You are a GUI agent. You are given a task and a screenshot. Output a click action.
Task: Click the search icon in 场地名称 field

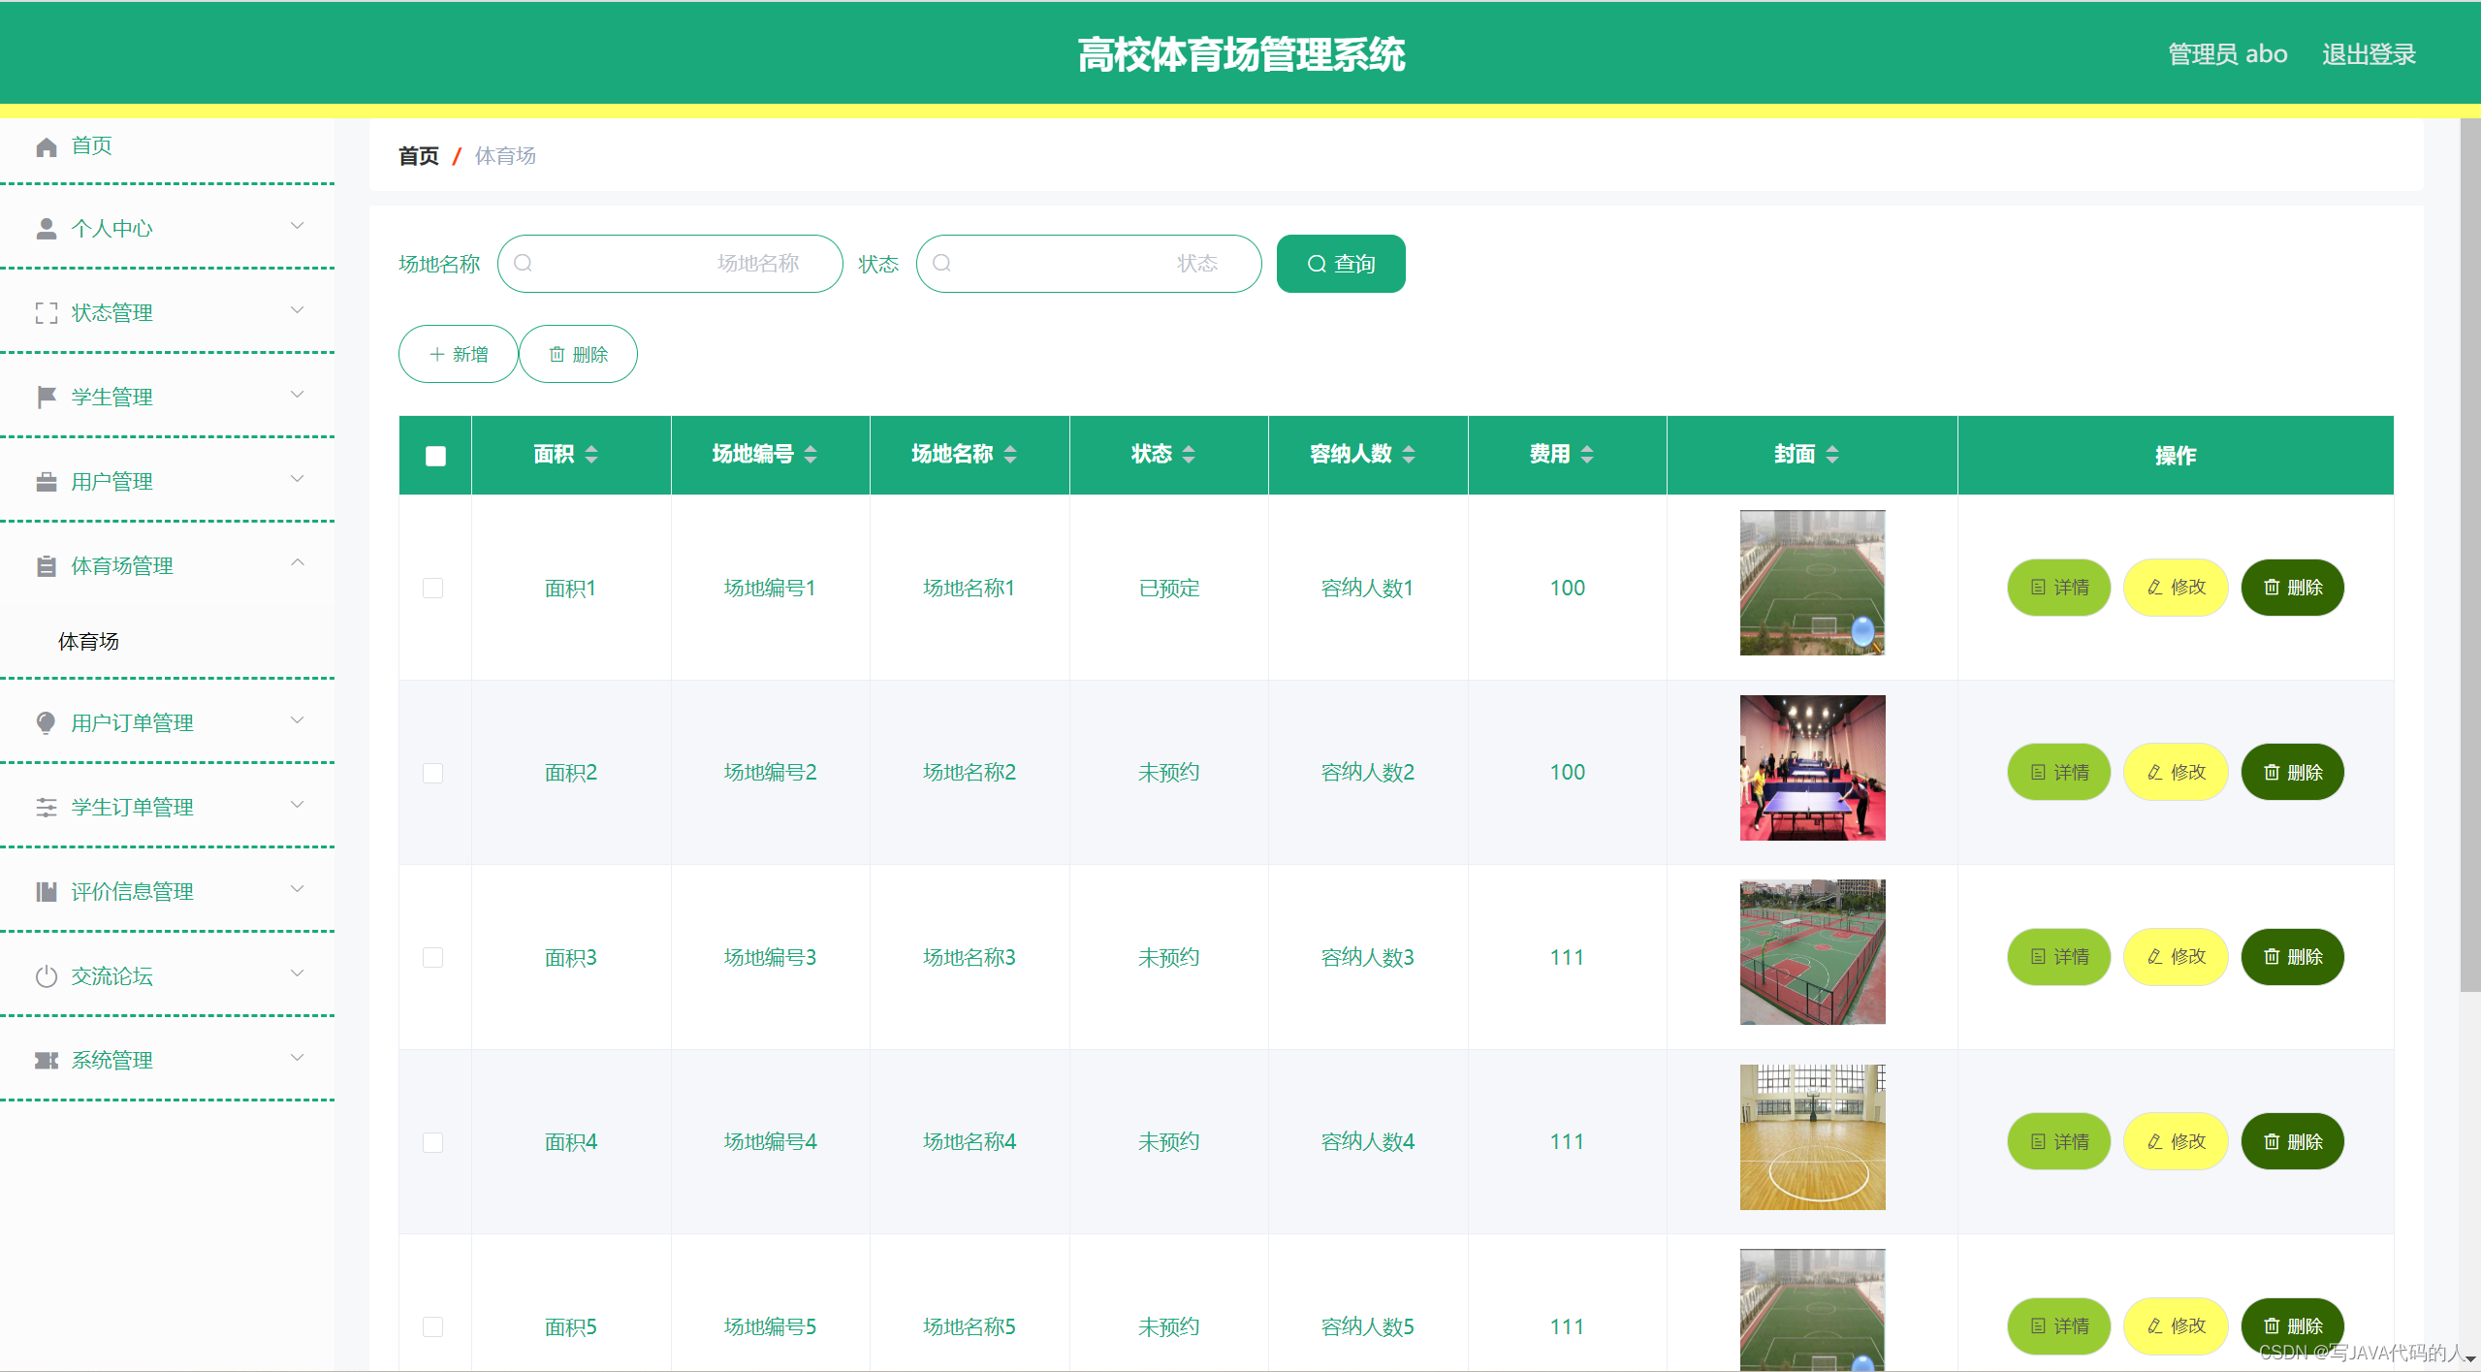tap(523, 264)
